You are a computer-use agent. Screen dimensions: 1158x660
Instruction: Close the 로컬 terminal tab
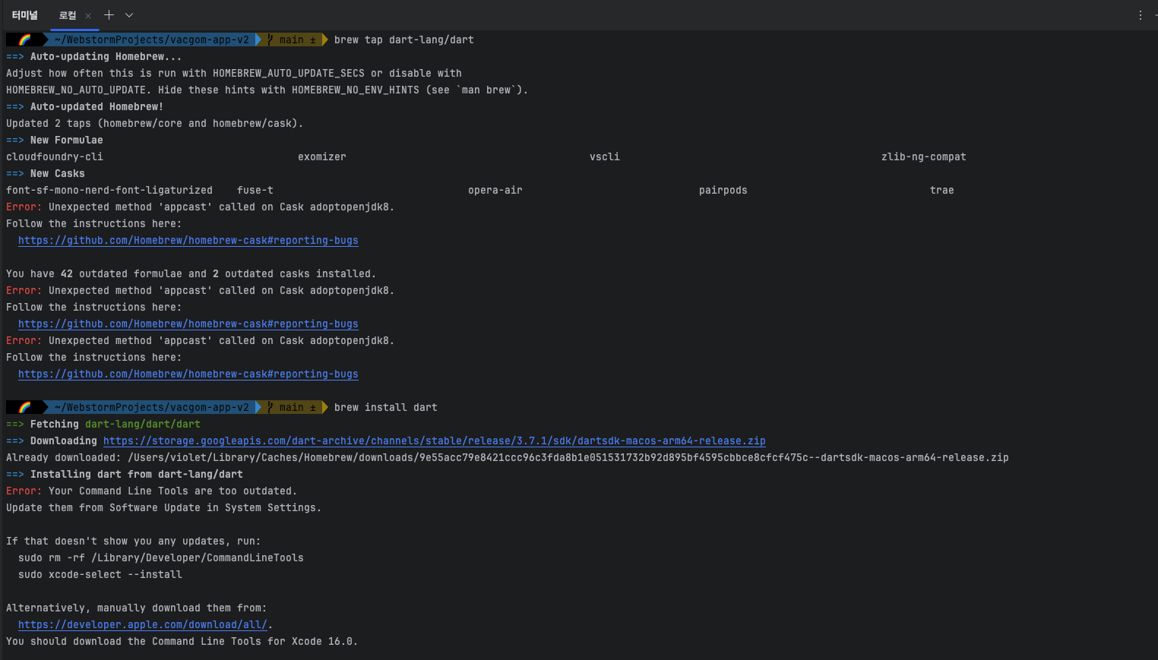click(88, 16)
